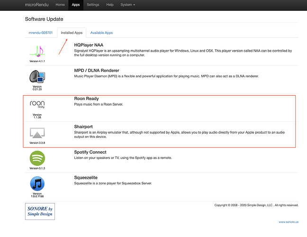Open the www.sonore.us link
Image resolution: width=307 pixels, height=237 pixels.
[289, 222]
